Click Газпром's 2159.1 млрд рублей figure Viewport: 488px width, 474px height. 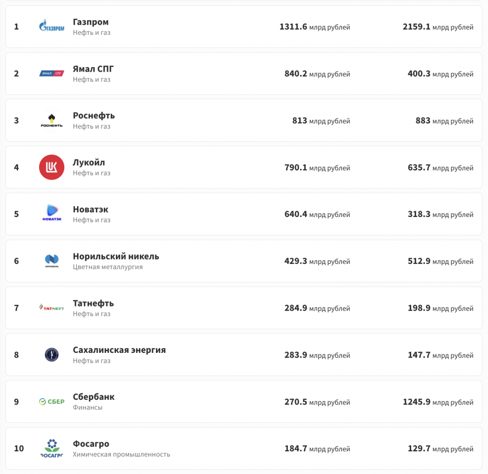438,27
